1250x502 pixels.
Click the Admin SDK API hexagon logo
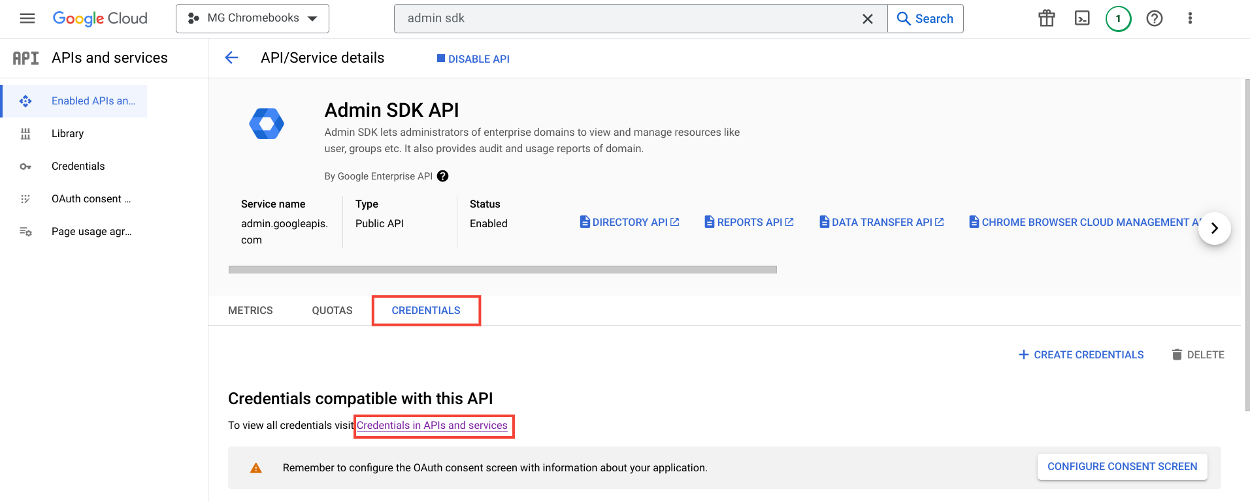267,123
